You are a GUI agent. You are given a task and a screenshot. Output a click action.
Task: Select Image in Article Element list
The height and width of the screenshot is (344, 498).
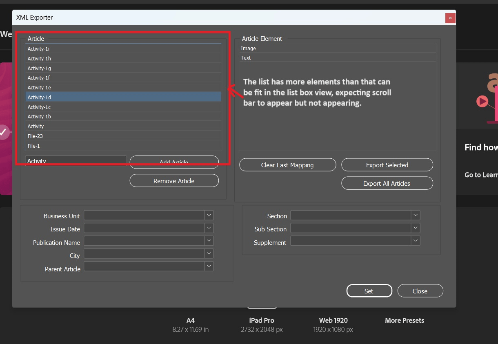(x=338, y=48)
